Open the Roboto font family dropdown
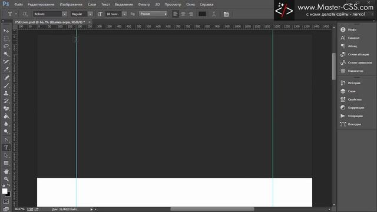The image size is (377, 212). tap(64, 14)
